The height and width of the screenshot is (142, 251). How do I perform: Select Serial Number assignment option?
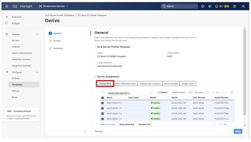tap(171, 84)
